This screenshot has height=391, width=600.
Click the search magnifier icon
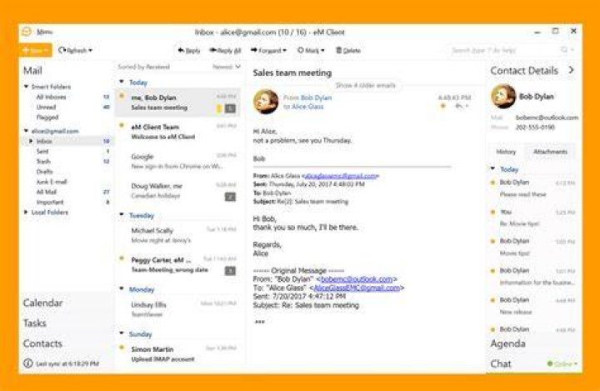pos(564,50)
